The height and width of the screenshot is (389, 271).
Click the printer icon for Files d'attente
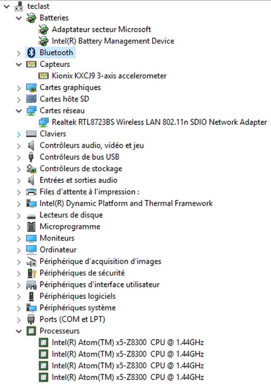pyautogui.click(x=31, y=192)
